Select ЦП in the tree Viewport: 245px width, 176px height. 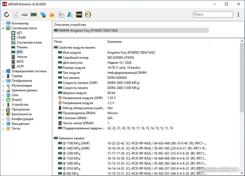19,33
